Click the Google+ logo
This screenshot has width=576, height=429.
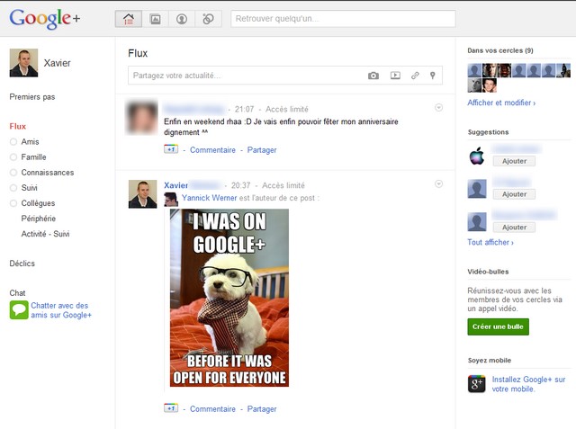[44, 18]
